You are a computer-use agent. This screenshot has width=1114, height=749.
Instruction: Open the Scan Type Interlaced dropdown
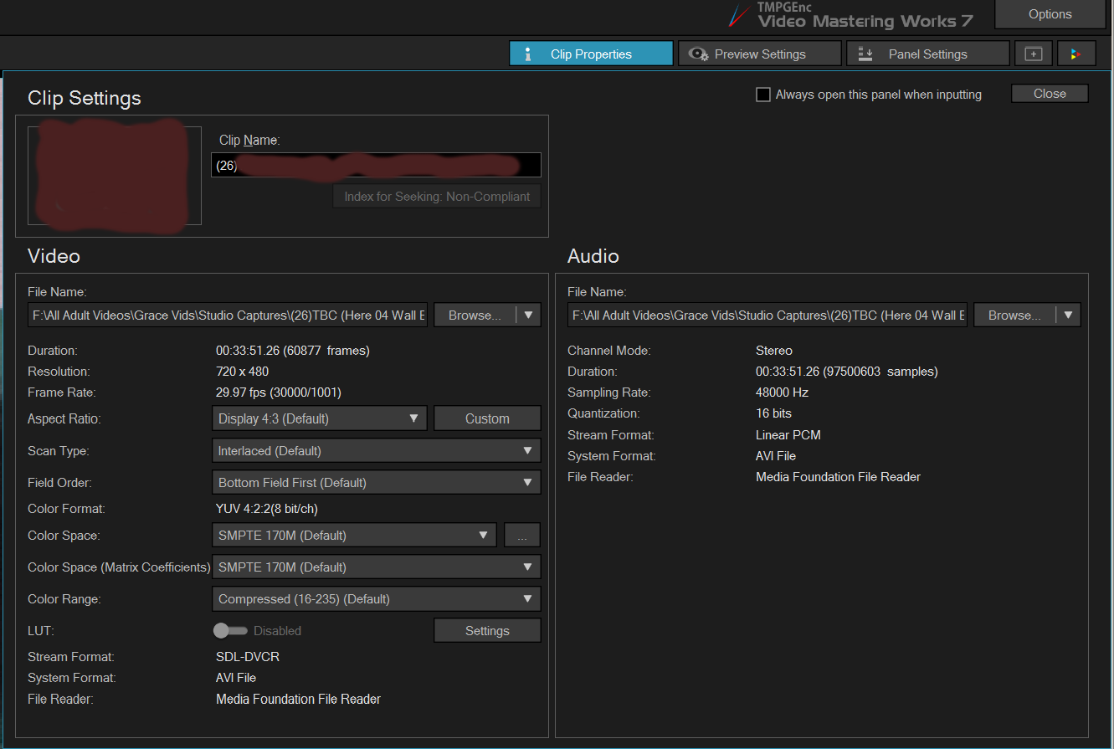pyautogui.click(x=376, y=451)
